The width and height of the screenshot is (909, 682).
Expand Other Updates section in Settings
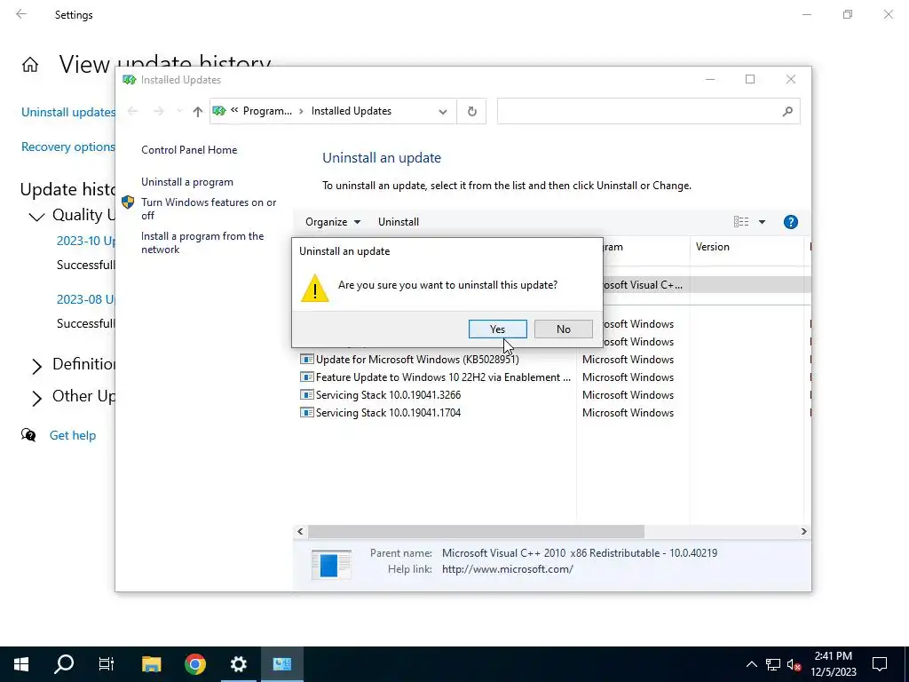pos(36,398)
